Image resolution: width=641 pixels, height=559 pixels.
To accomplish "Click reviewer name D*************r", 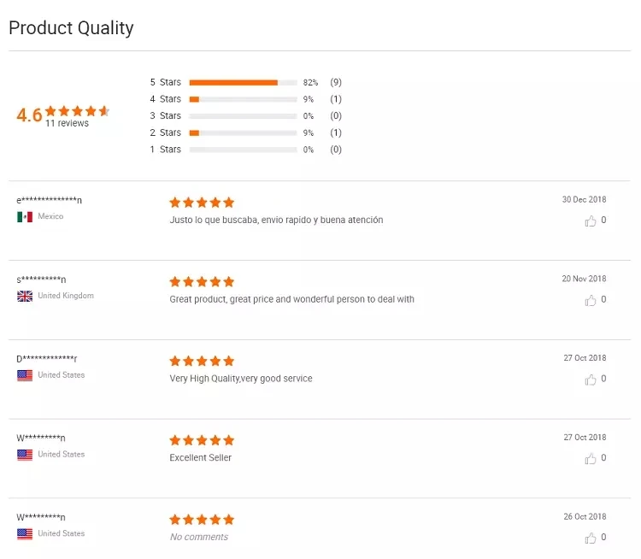I will point(46,358).
